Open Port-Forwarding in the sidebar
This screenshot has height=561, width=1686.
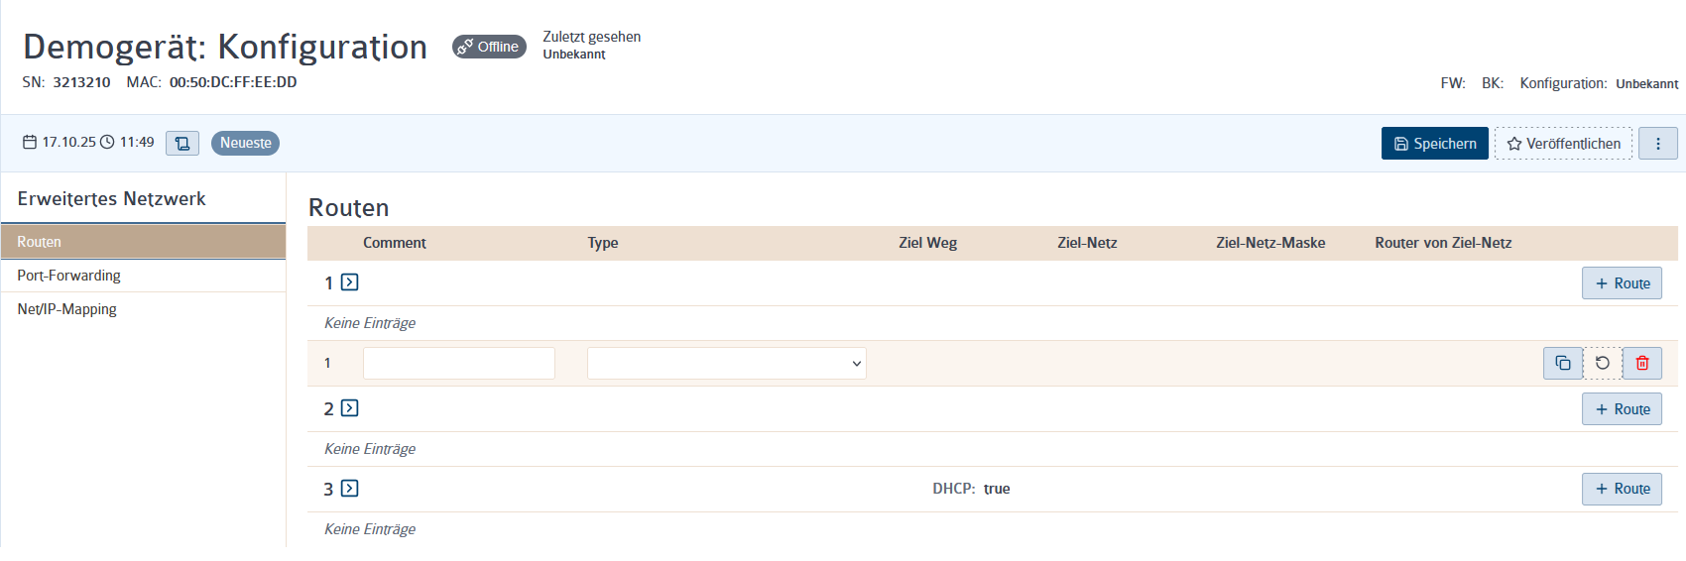tap(143, 276)
